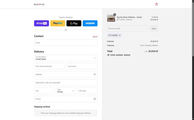Screen dimensions: 194x120
Task: Focus the Apartment, suite field
Action: click(x=66, y=82)
